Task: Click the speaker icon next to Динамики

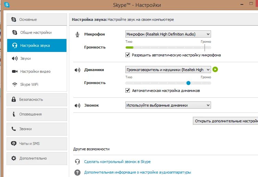Action: (x=77, y=70)
